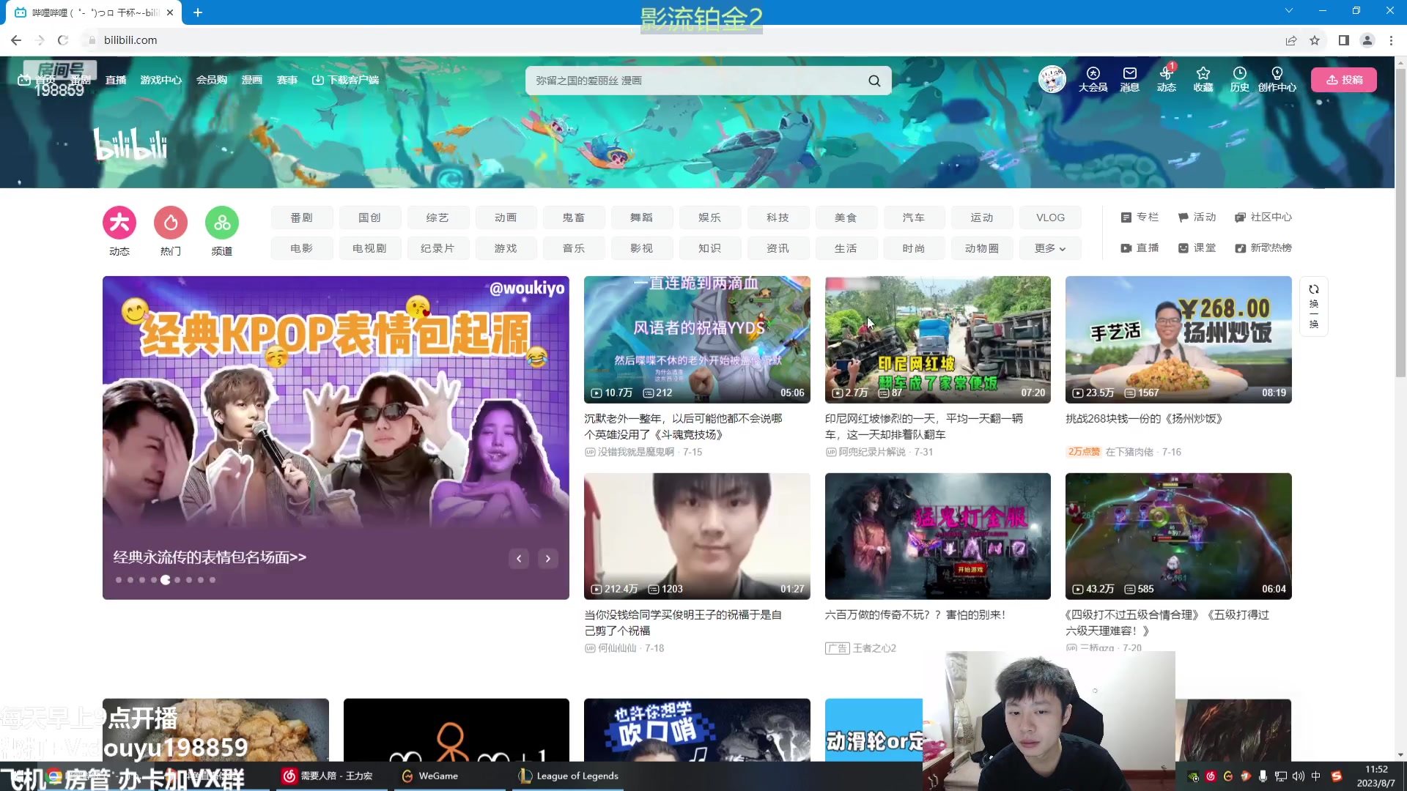
Task: Open the browser tab list chevron
Action: coord(1288,11)
